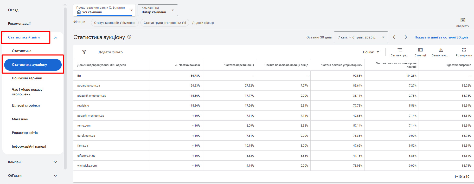The image size is (474, 184).
Task: Open the help icon beside Статистика аукціону
Action: coord(129,37)
